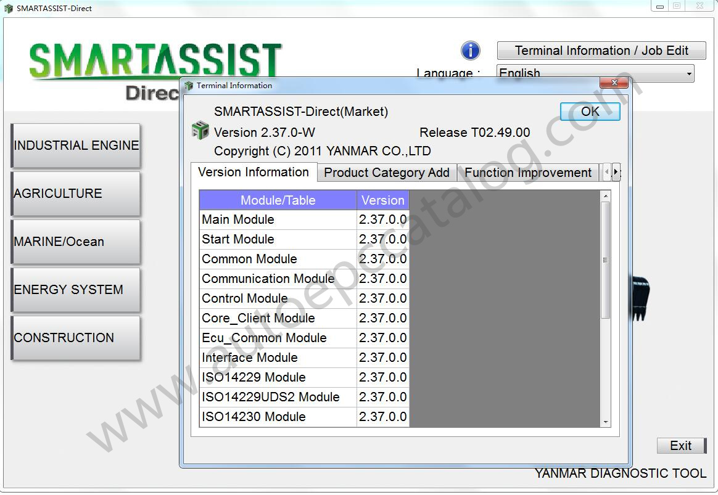Click the Main Module version cell 2.37.0.0
718x495 pixels.
(383, 219)
